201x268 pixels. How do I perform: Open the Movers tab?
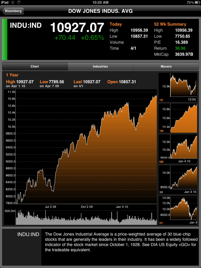click(x=166, y=66)
